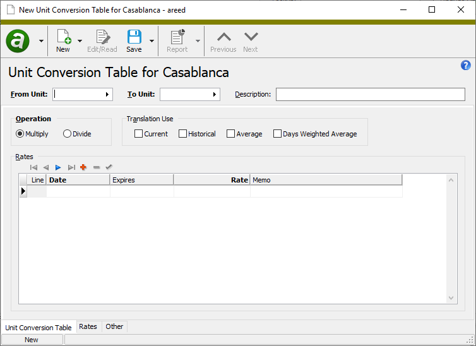
Task: Click the Date column header
Action: click(78, 180)
